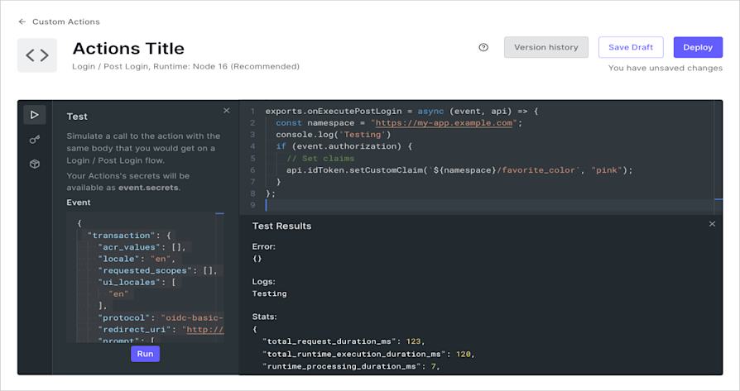Click Save Draft button
740x391 pixels.
[631, 47]
